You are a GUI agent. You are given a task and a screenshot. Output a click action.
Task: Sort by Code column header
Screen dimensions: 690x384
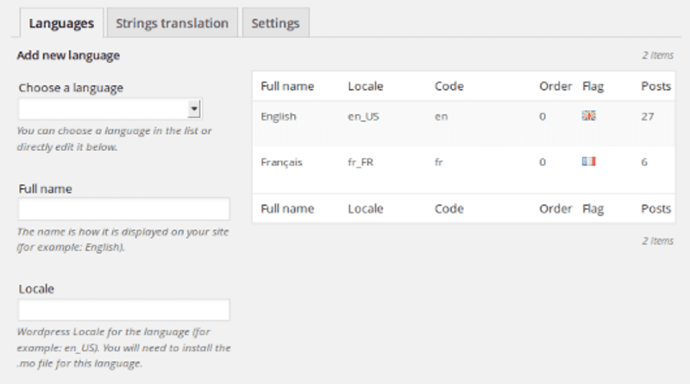[448, 86]
